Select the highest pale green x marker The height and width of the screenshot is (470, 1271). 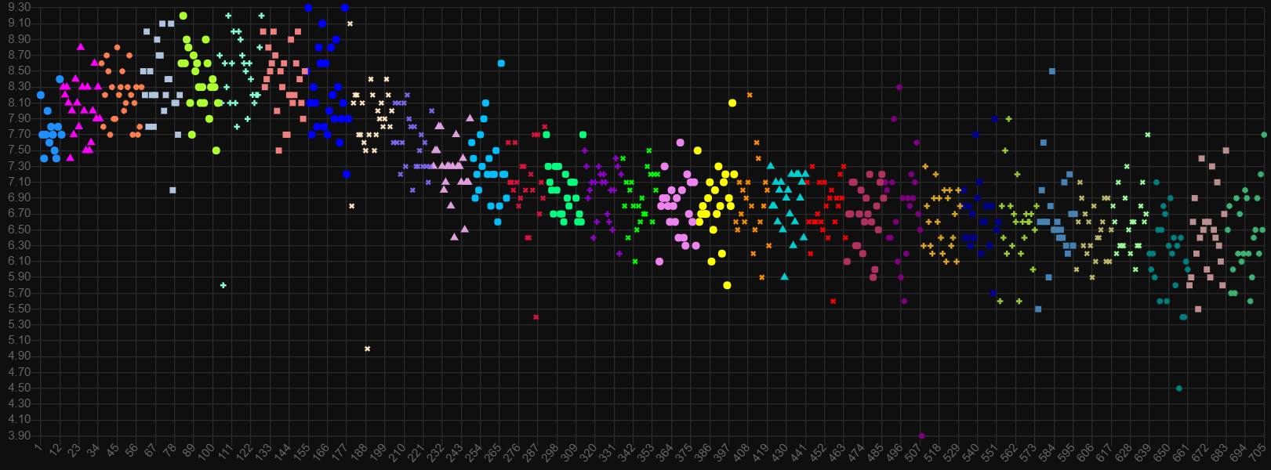coord(1147,135)
